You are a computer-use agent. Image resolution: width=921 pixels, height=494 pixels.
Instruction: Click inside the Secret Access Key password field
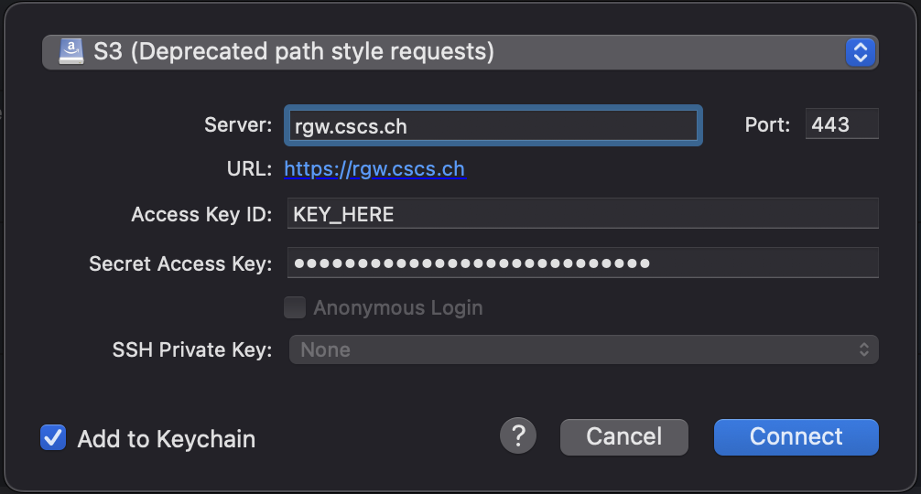(582, 263)
